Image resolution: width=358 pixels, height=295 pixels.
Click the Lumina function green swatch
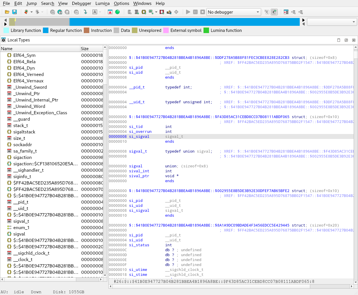tap(206, 30)
